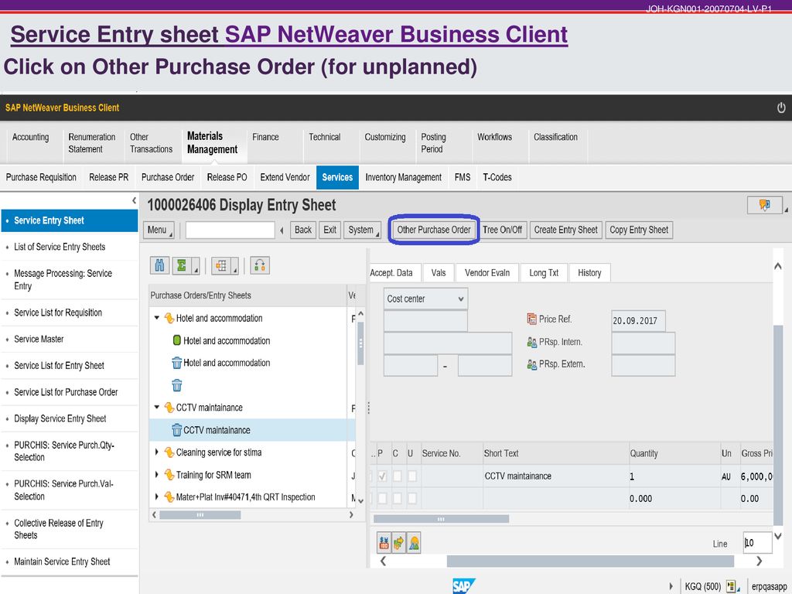Click purchase order icon for Training for SRM

point(169,475)
